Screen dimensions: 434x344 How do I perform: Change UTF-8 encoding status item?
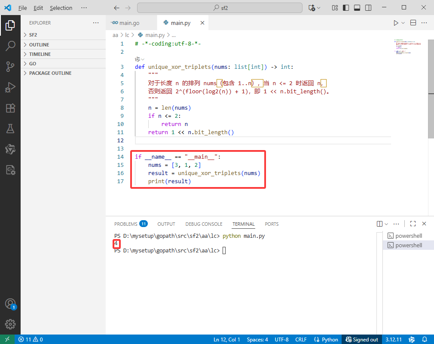pyautogui.click(x=281, y=339)
